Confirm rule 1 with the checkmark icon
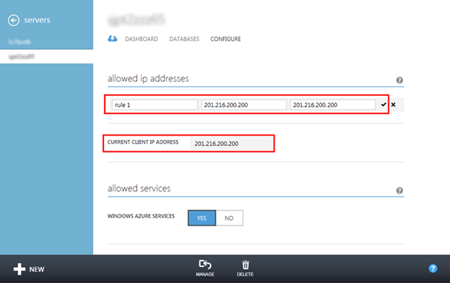 pyautogui.click(x=383, y=104)
